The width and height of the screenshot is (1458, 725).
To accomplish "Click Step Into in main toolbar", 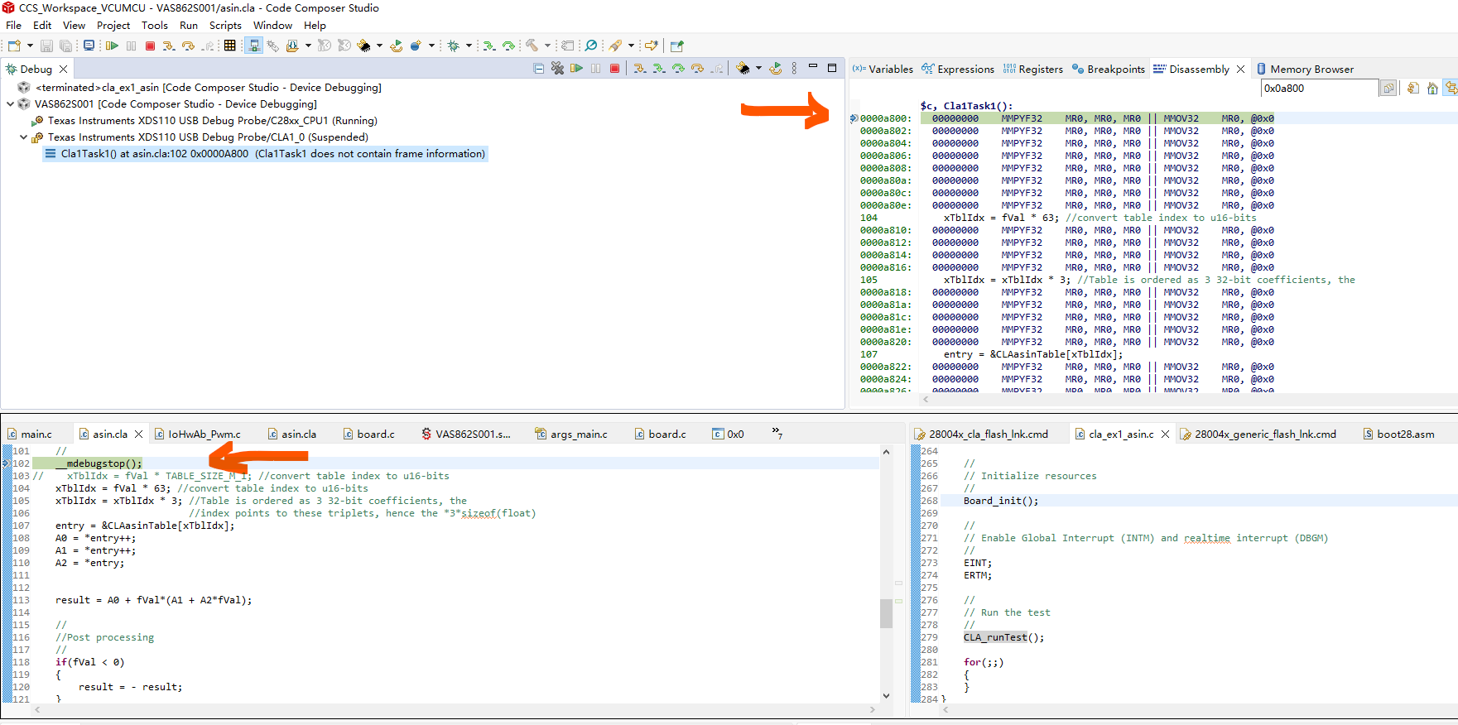I will [168, 46].
